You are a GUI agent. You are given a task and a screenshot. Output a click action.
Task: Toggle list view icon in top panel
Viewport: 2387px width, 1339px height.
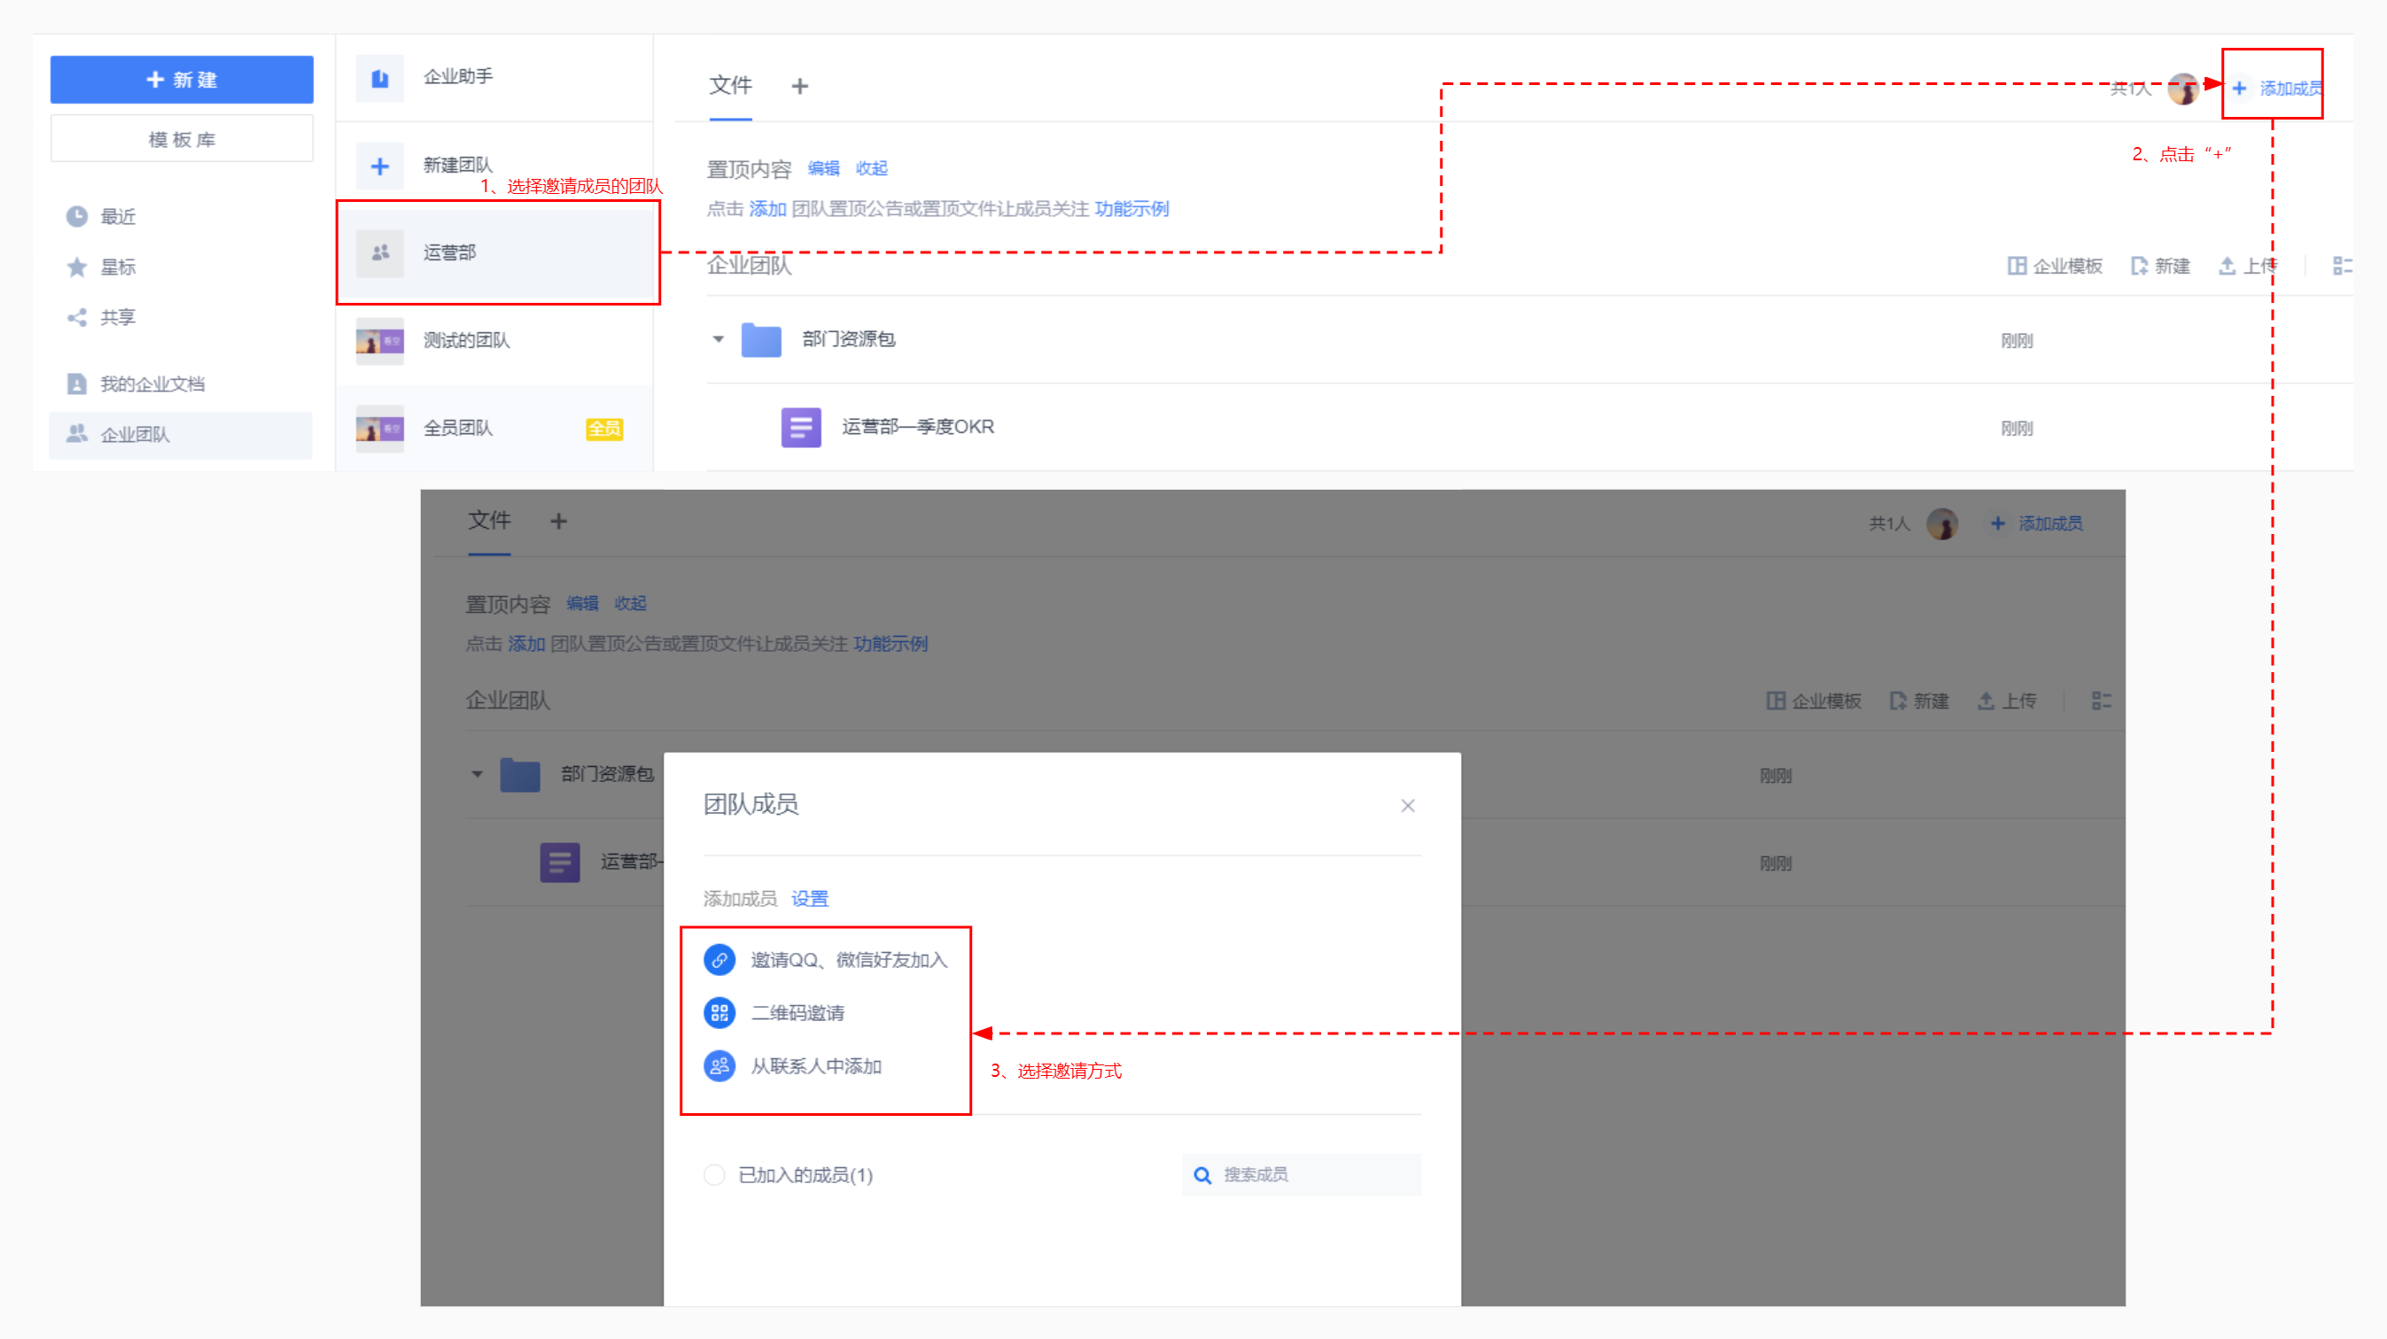pyautogui.click(x=2342, y=266)
